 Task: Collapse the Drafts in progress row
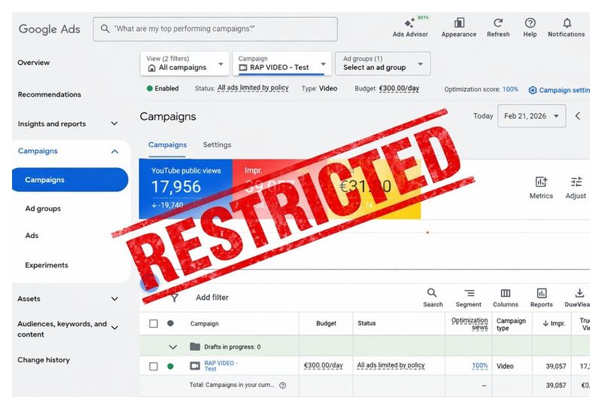[x=173, y=346]
